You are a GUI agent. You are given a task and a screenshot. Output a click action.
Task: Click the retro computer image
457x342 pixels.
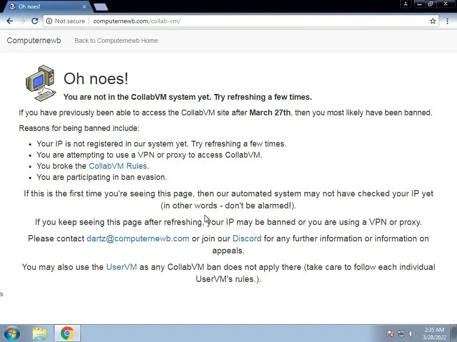(41, 83)
